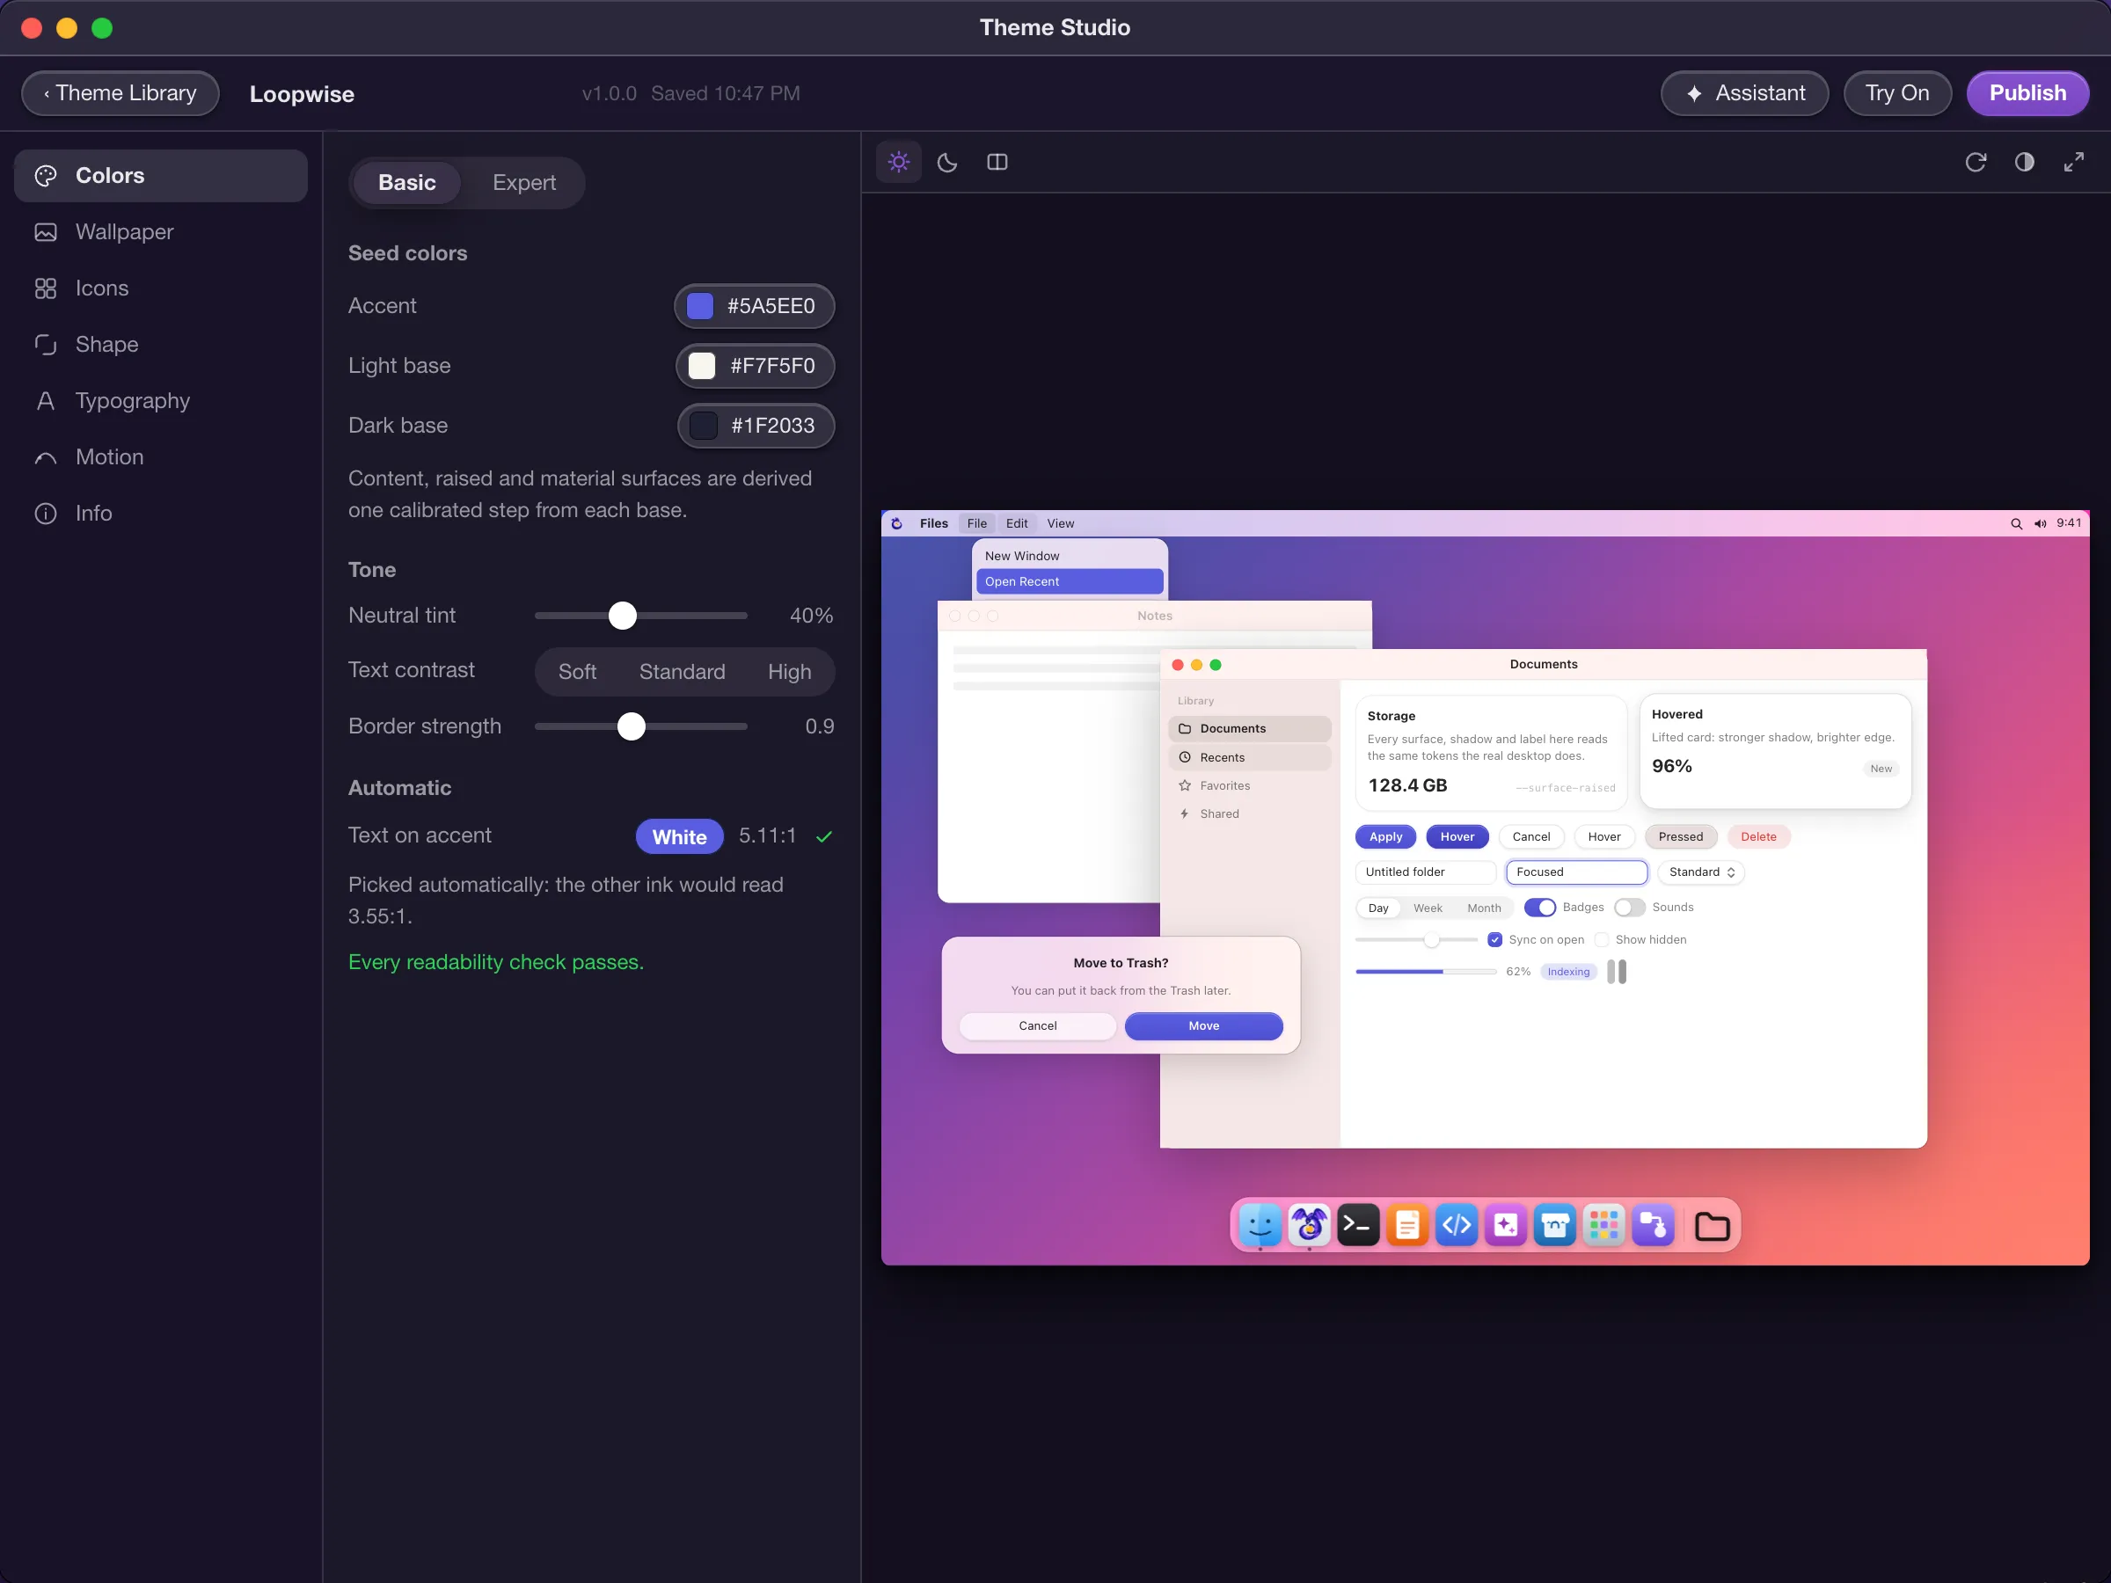The image size is (2111, 1583).
Task: Open the Edit menu in preview
Action: (1017, 524)
